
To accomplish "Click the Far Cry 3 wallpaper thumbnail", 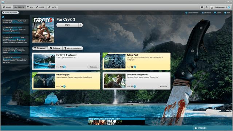I will coord(44,61).
